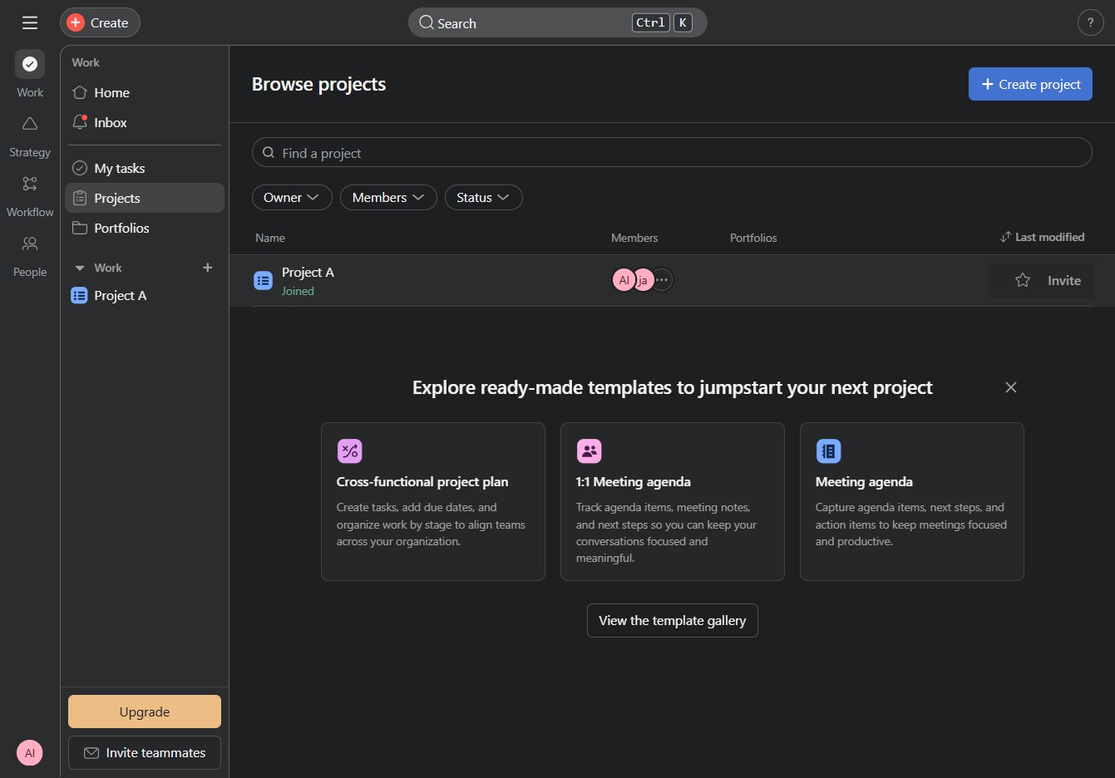Open the hamburger menu icon
Image resolution: width=1115 pixels, height=778 pixels.
click(30, 22)
